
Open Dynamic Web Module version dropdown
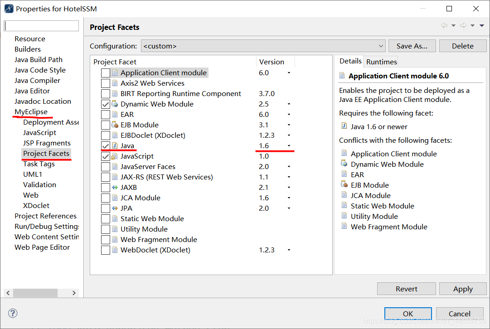tap(289, 104)
